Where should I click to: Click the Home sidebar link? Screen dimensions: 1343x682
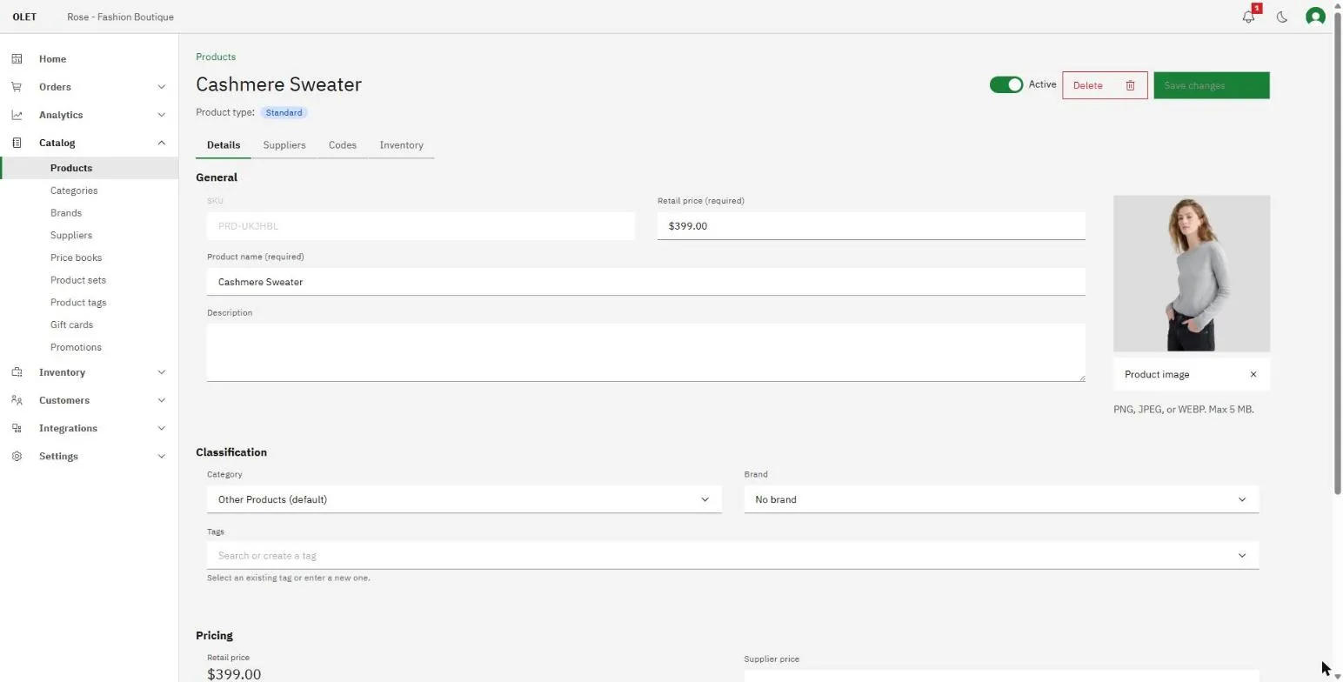click(x=52, y=59)
